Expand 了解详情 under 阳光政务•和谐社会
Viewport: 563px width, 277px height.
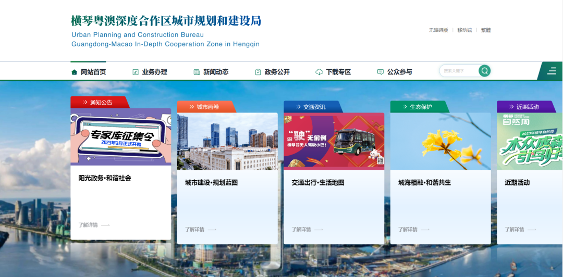tap(94, 225)
